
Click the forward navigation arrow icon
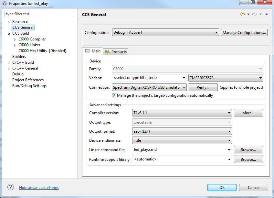(x=254, y=14)
